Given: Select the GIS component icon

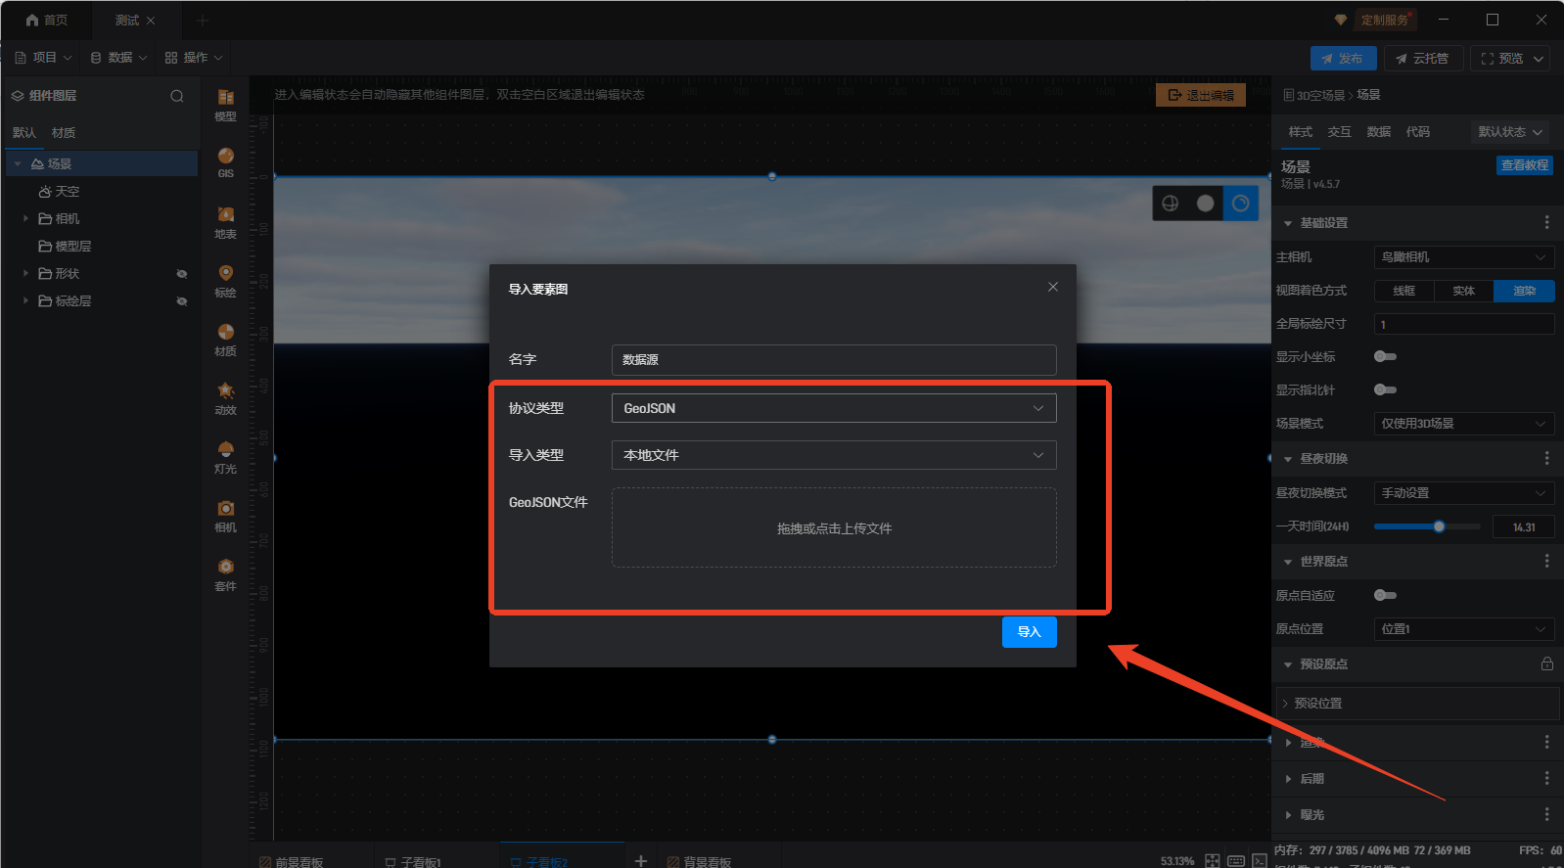Looking at the screenshot, I should tap(225, 160).
